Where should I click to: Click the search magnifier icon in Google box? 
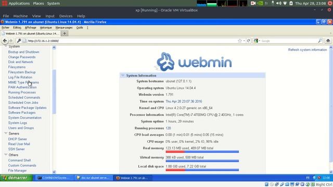[320, 41]
